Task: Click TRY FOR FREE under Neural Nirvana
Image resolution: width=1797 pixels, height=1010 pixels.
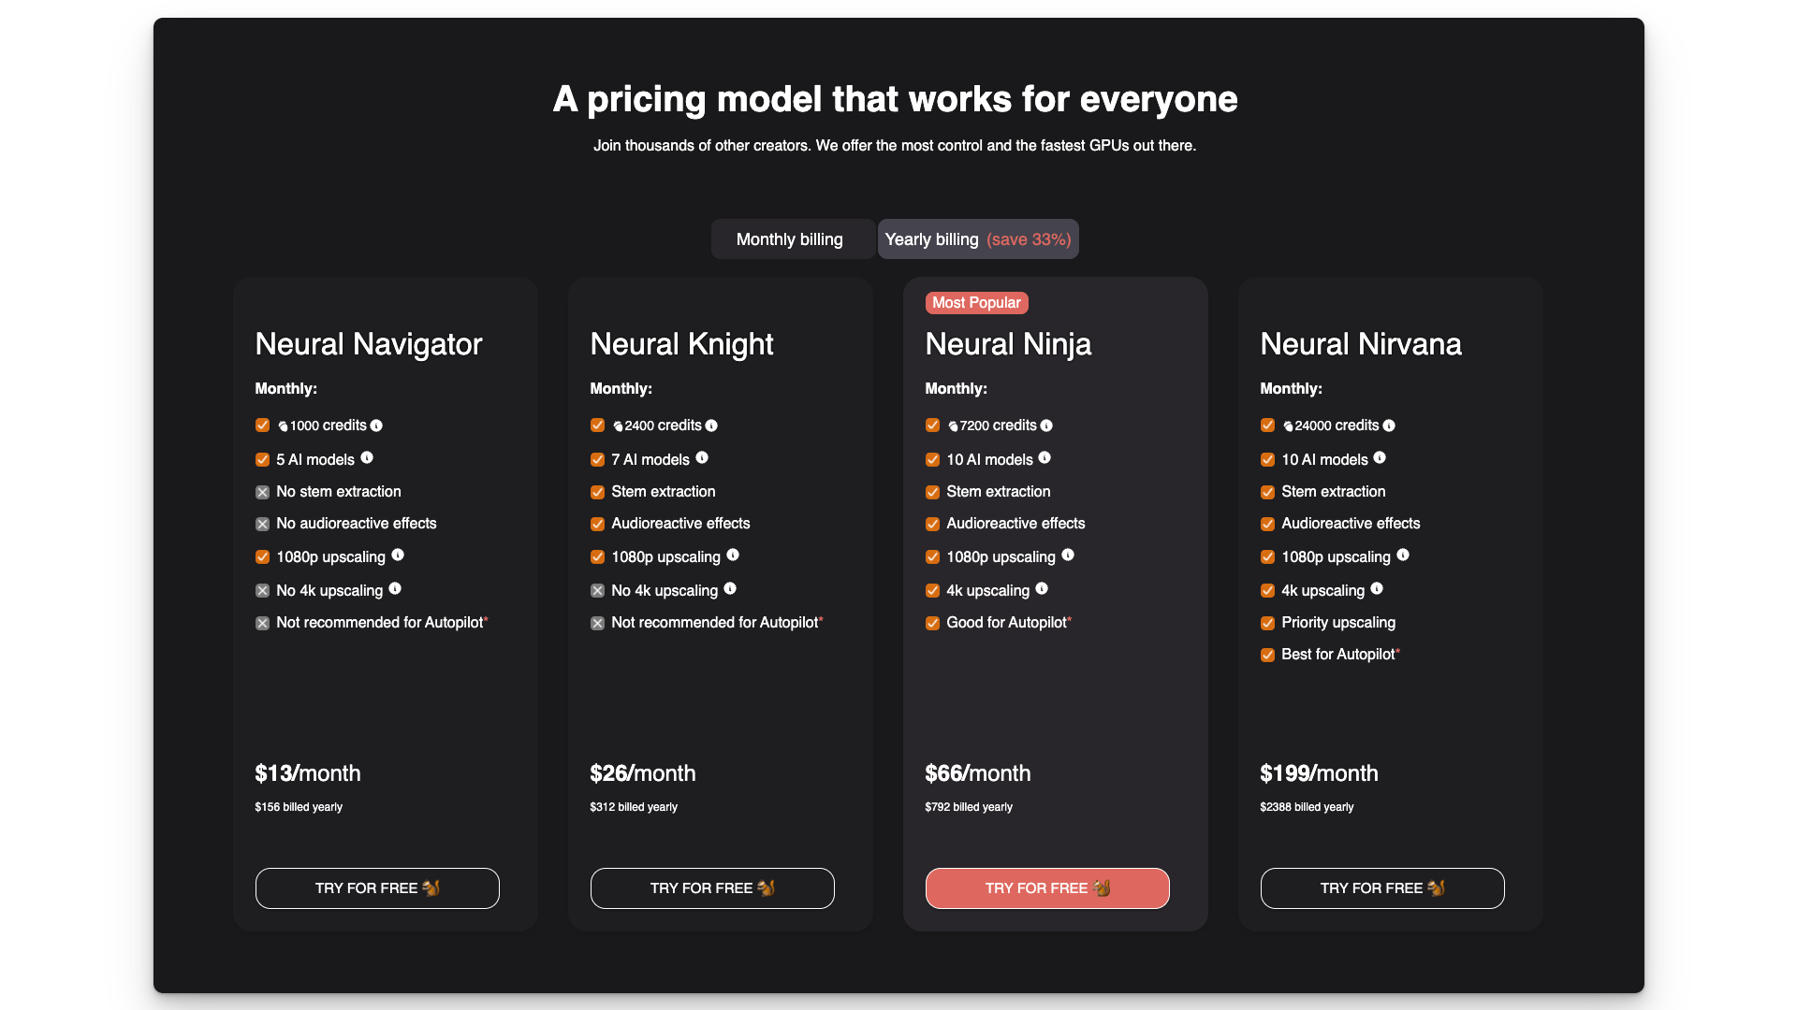Action: pos(1382,888)
